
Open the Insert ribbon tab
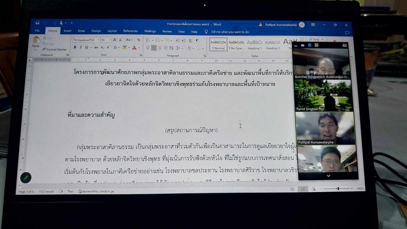point(67,31)
